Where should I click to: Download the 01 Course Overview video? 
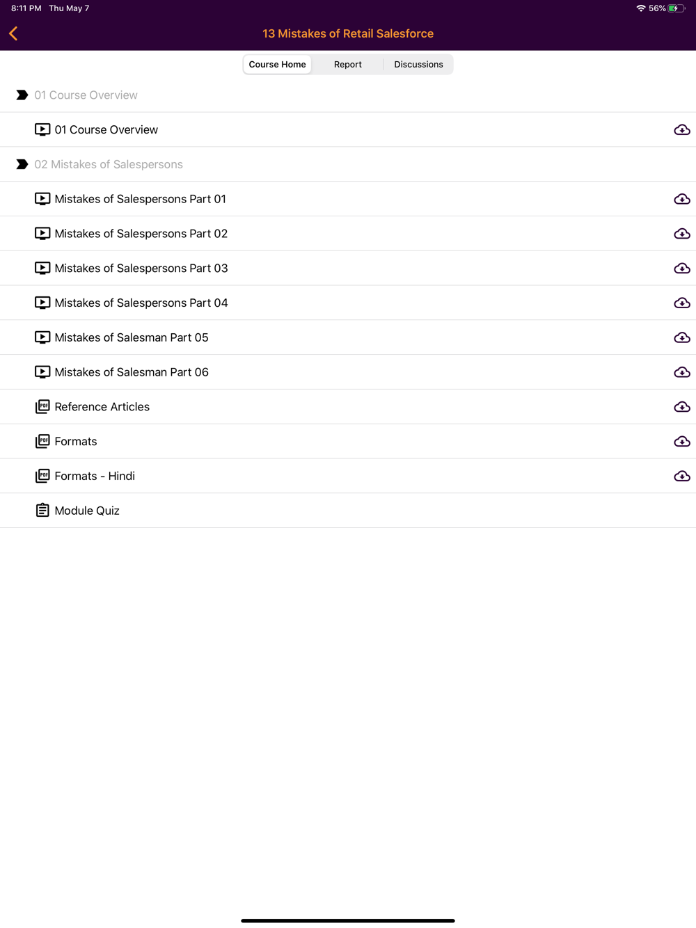point(681,130)
